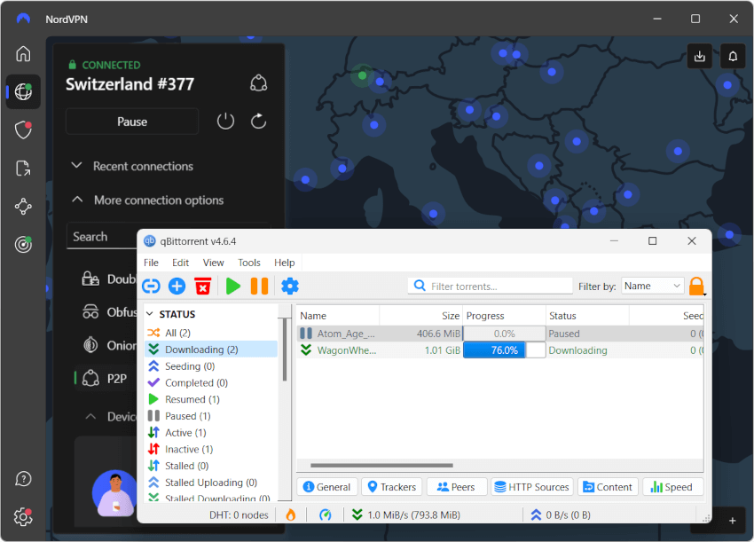
Task: Switch to the General tab
Action: pos(327,487)
